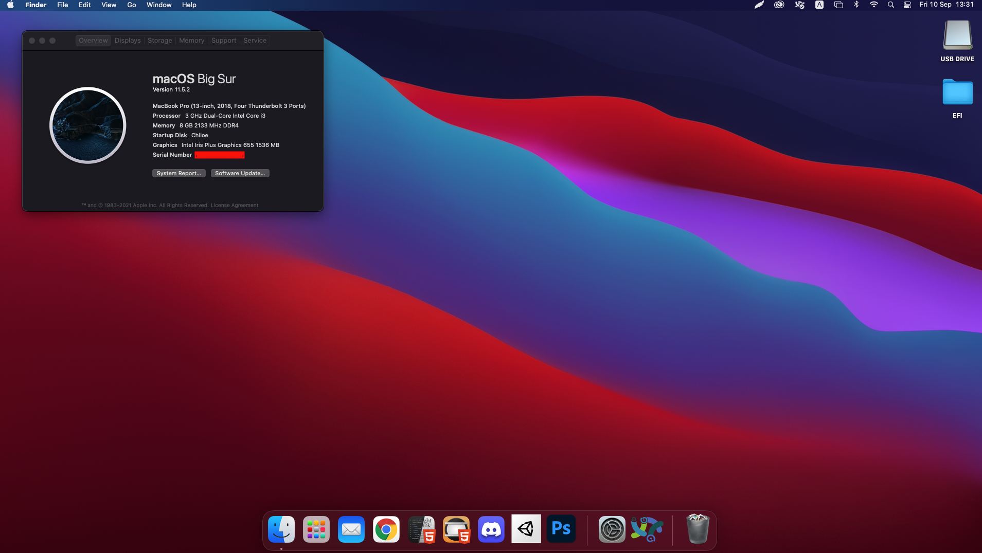Open the Help menu

[189, 5]
